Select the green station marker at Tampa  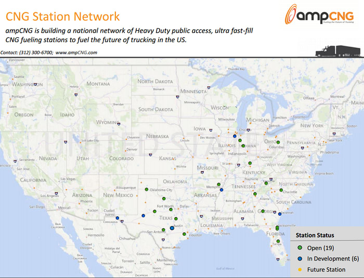coord(278,241)
